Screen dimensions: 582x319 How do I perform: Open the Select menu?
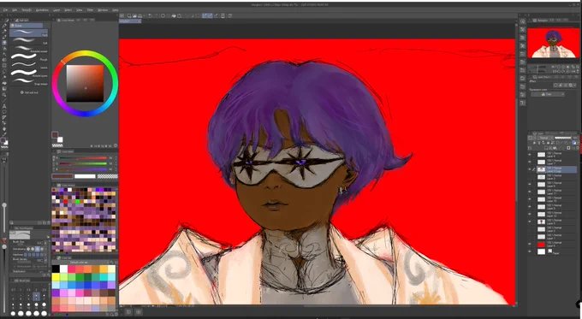(68, 10)
